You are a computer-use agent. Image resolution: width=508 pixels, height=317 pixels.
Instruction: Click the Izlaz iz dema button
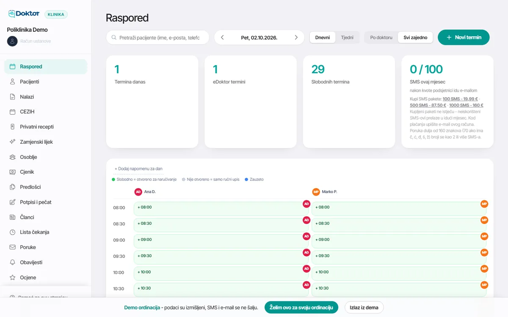click(364, 307)
